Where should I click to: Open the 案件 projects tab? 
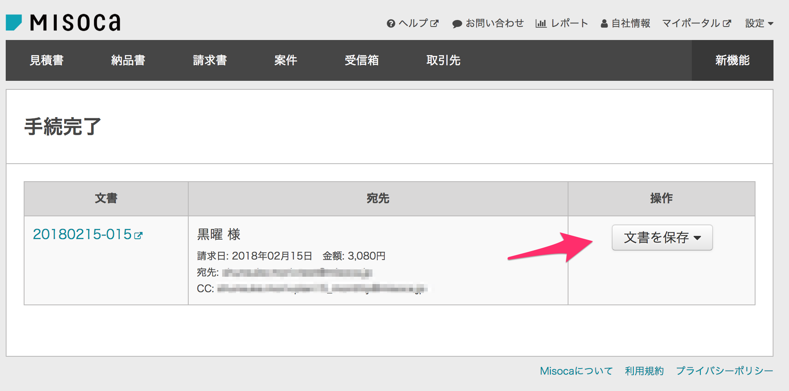click(285, 60)
